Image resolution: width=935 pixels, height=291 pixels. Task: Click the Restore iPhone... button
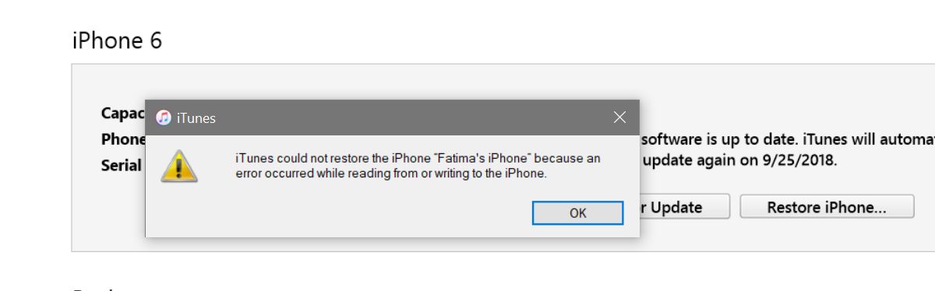[827, 207]
